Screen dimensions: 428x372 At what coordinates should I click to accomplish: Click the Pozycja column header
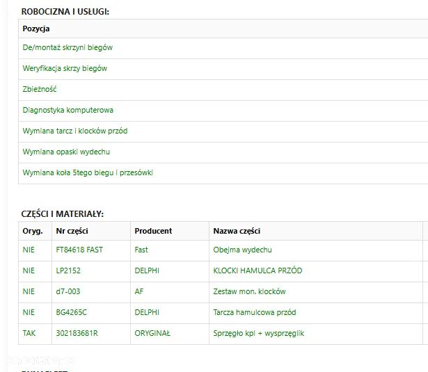(x=36, y=29)
